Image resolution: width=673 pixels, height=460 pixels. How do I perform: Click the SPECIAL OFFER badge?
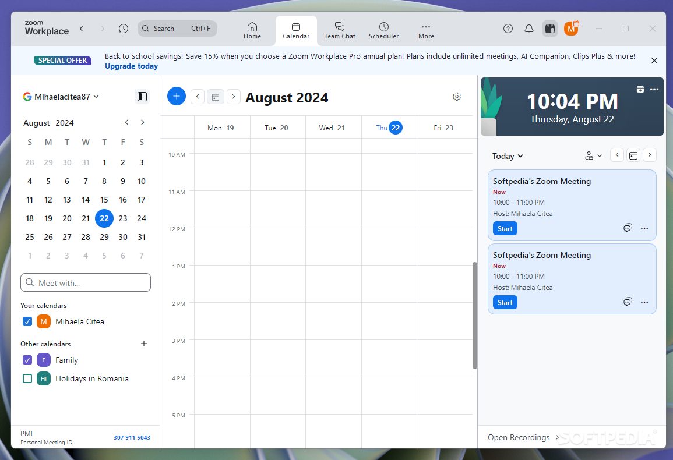(63, 61)
